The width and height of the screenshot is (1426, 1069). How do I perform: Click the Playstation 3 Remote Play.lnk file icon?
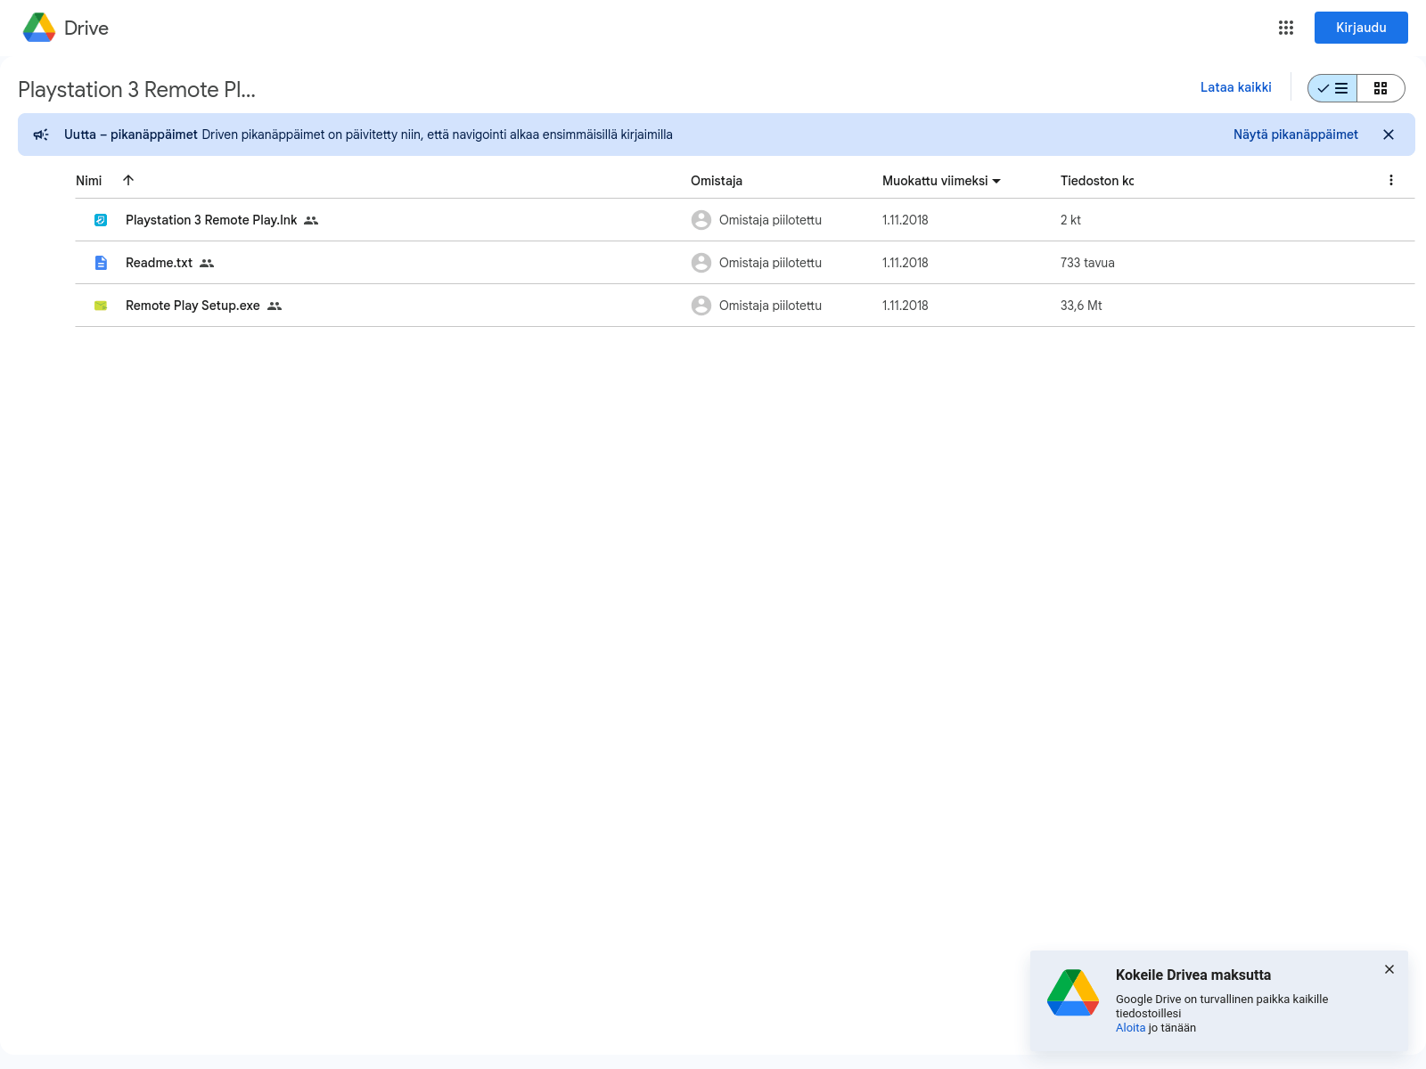click(x=101, y=220)
